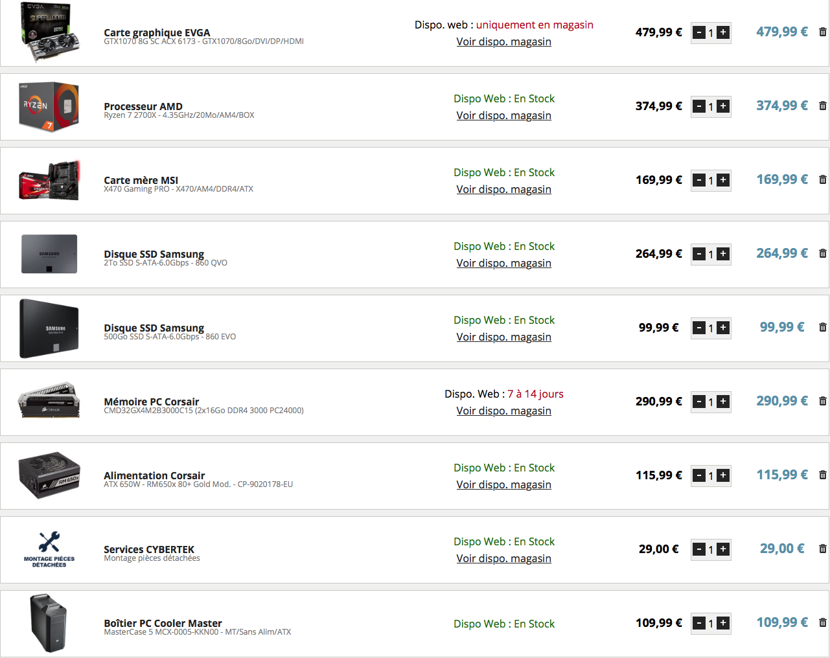Delete the 2To Samsung 860 QVO SSD
Viewport: 830px width, 658px height.
point(823,253)
